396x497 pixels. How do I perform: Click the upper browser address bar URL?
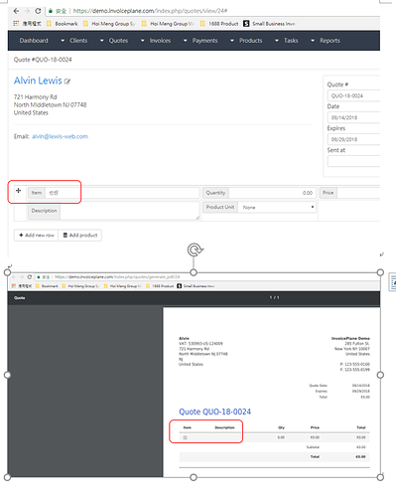tap(150, 11)
